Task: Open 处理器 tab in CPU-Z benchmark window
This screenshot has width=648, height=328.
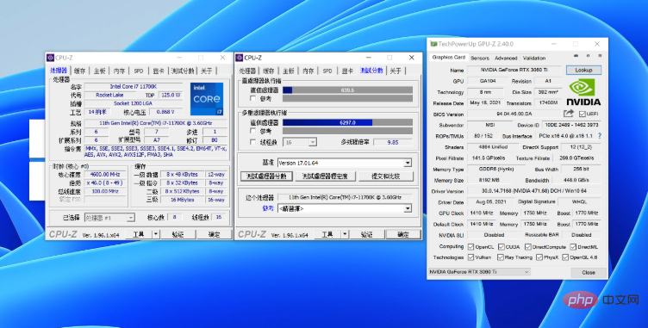Action: 247,71
